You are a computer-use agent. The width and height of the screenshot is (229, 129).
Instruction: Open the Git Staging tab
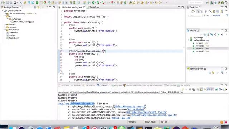click(184, 85)
